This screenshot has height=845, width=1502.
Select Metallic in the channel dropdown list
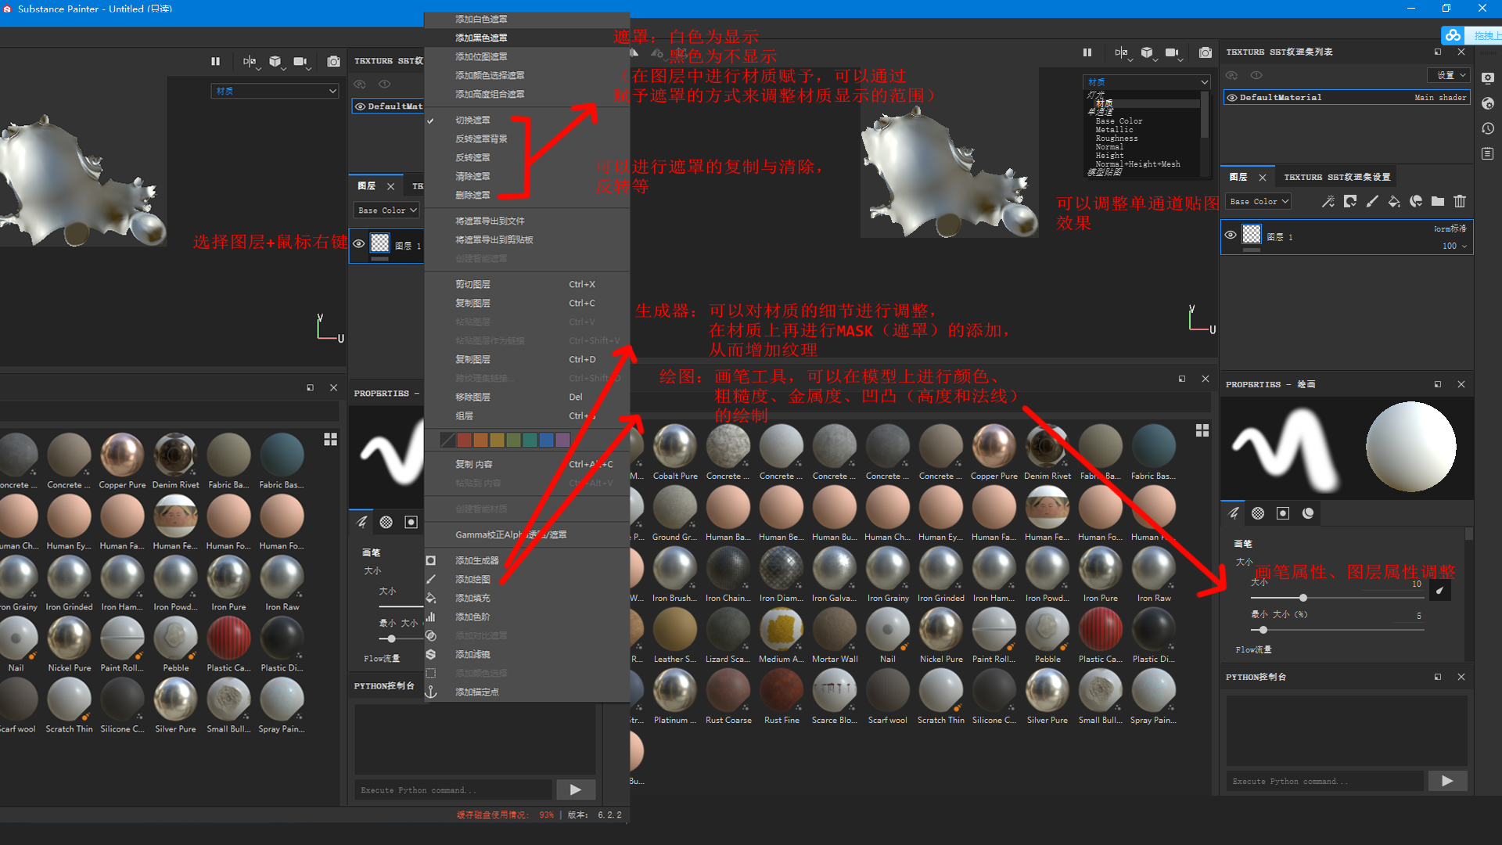pos(1114,130)
